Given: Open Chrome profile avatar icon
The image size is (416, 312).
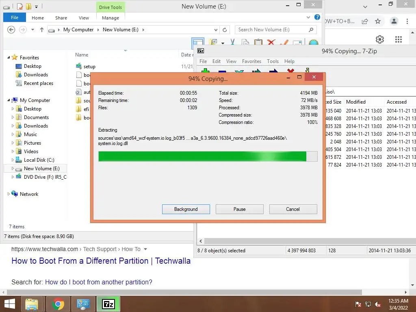Looking at the screenshot, I should pos(394,21).
